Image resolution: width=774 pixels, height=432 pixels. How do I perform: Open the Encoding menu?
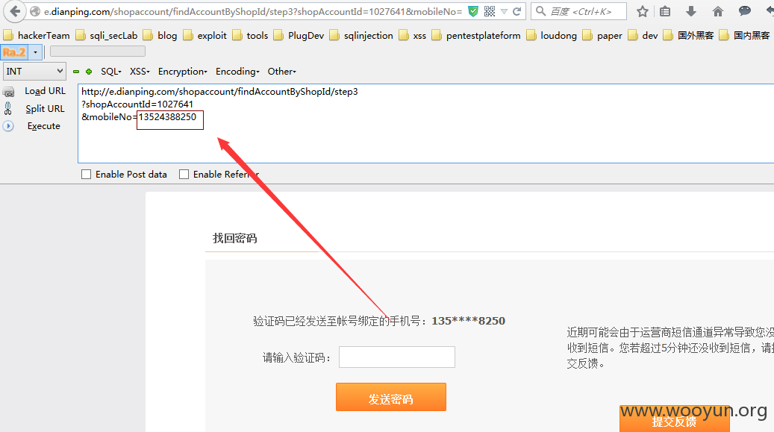237,72
